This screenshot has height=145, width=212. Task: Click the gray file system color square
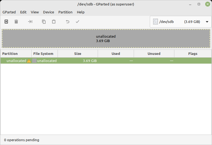point(34,61)
